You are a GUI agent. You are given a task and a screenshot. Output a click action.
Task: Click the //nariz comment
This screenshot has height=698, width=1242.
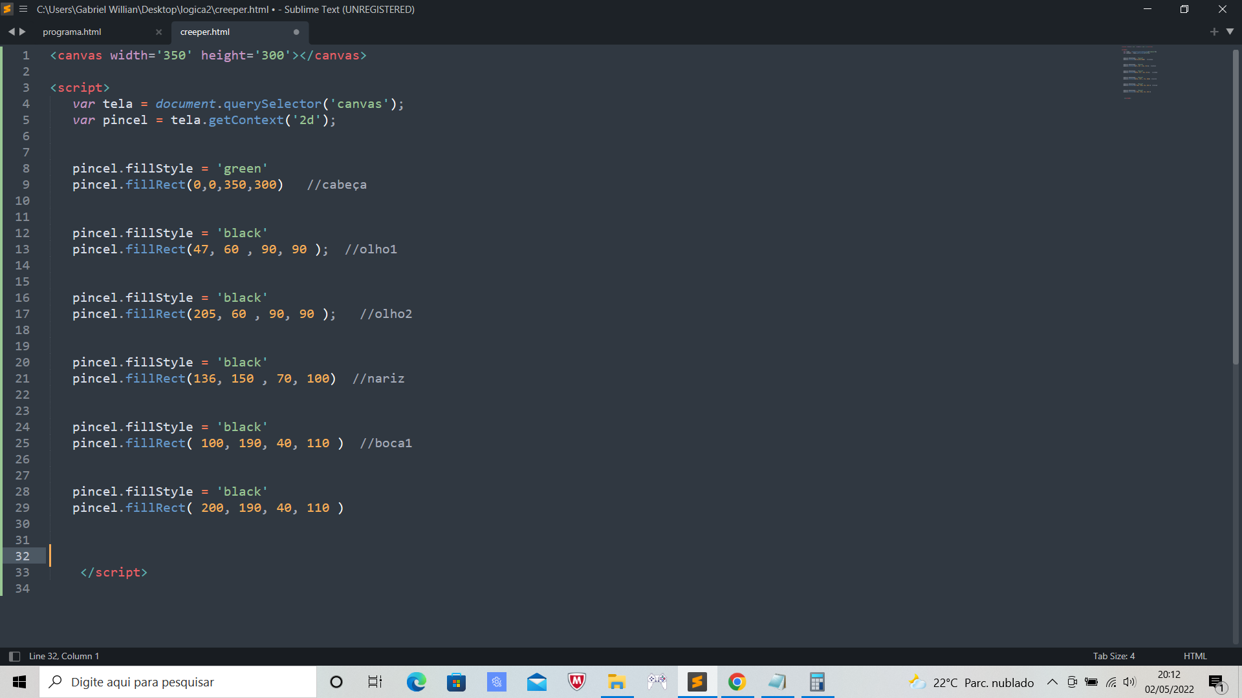(378, 378)
